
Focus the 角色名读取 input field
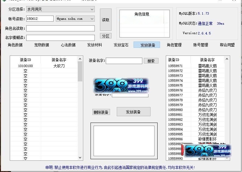point(60,28)
